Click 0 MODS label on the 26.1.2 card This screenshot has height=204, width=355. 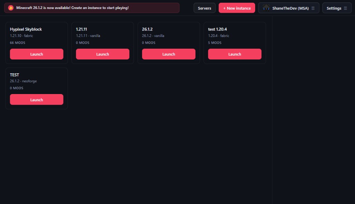coord(149,43)
